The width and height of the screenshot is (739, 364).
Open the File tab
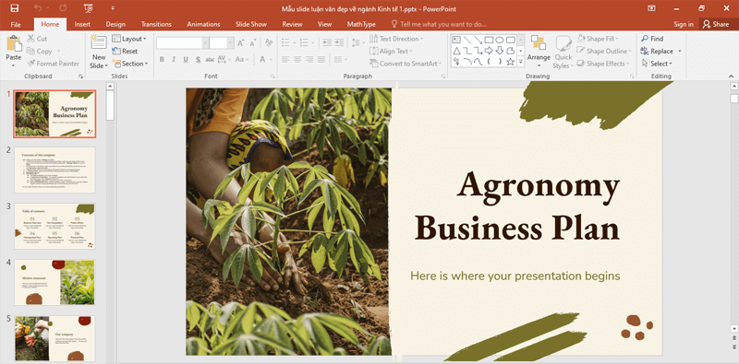16,24
